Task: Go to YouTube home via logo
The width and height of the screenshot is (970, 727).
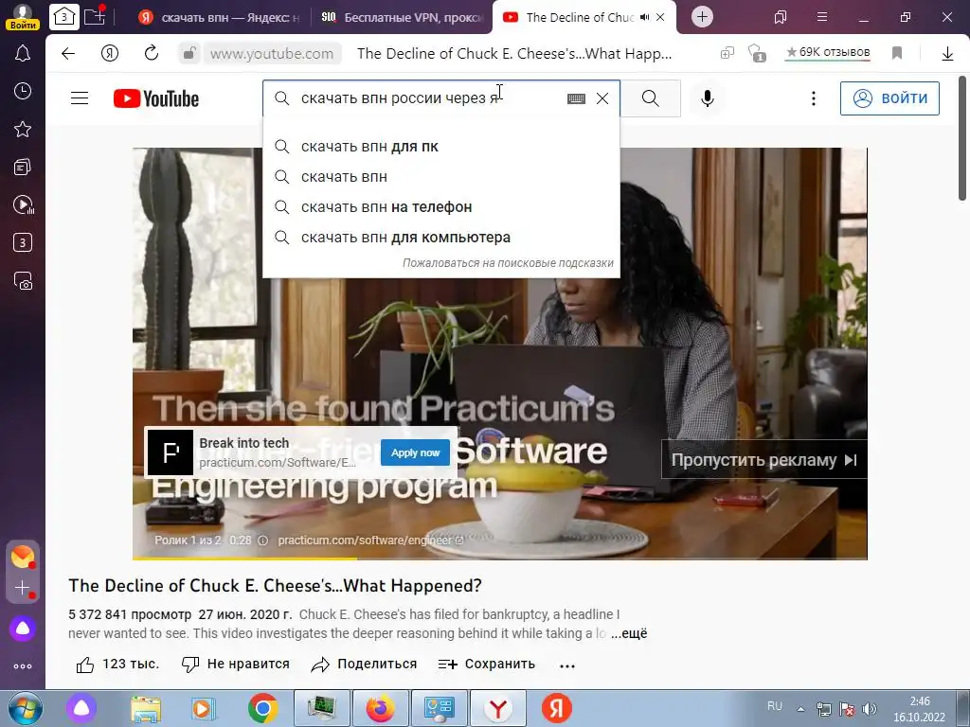Action: pos(156,98)
